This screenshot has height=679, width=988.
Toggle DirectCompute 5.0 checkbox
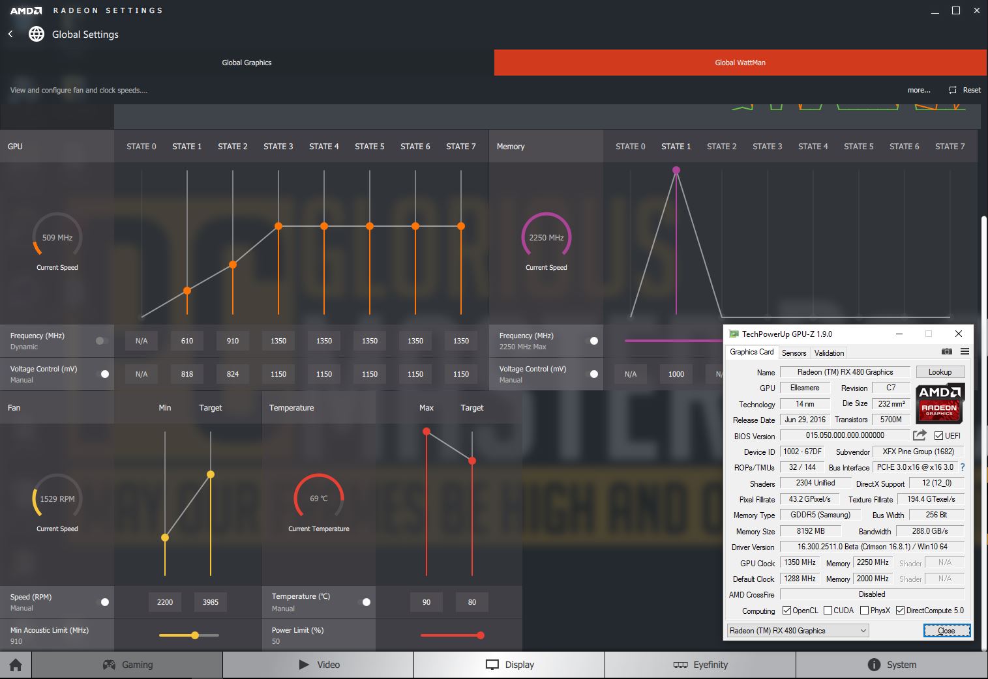point(900,611)
